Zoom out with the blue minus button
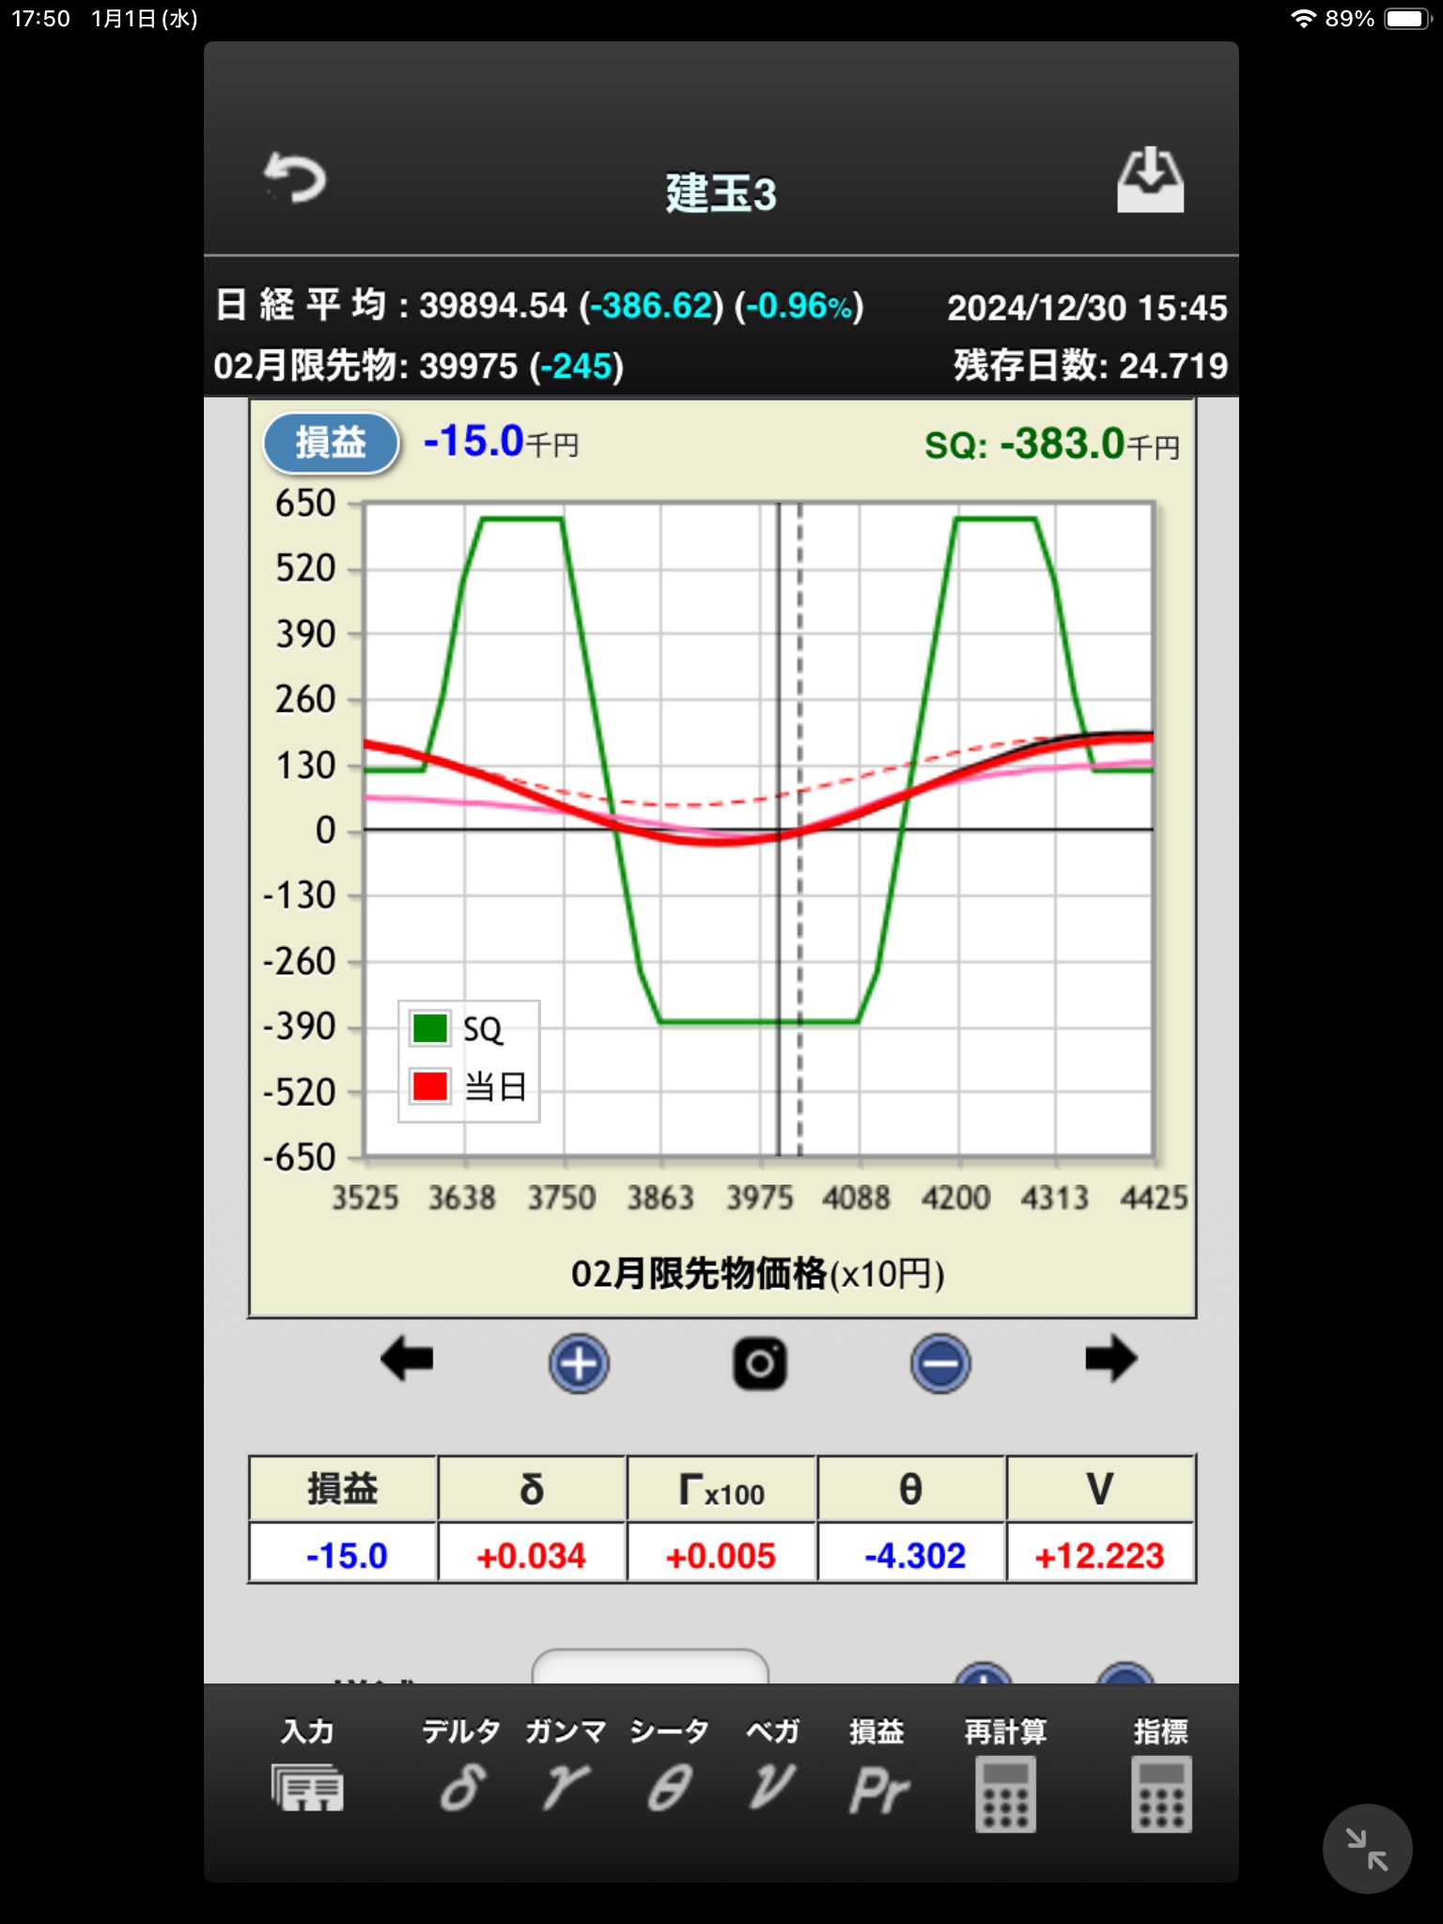 [x=939, y=1363]
